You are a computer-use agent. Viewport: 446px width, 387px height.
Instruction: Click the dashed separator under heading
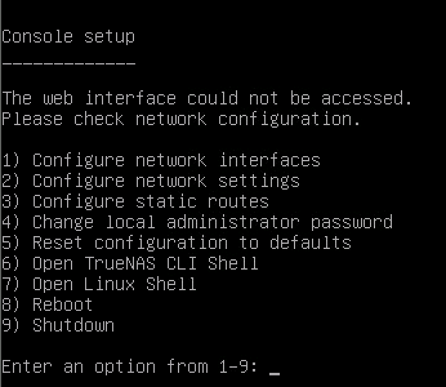68,64
